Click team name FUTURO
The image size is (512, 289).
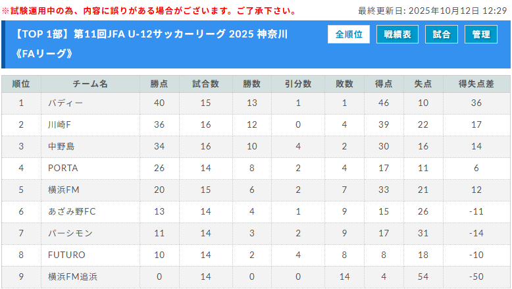point(66,255)
